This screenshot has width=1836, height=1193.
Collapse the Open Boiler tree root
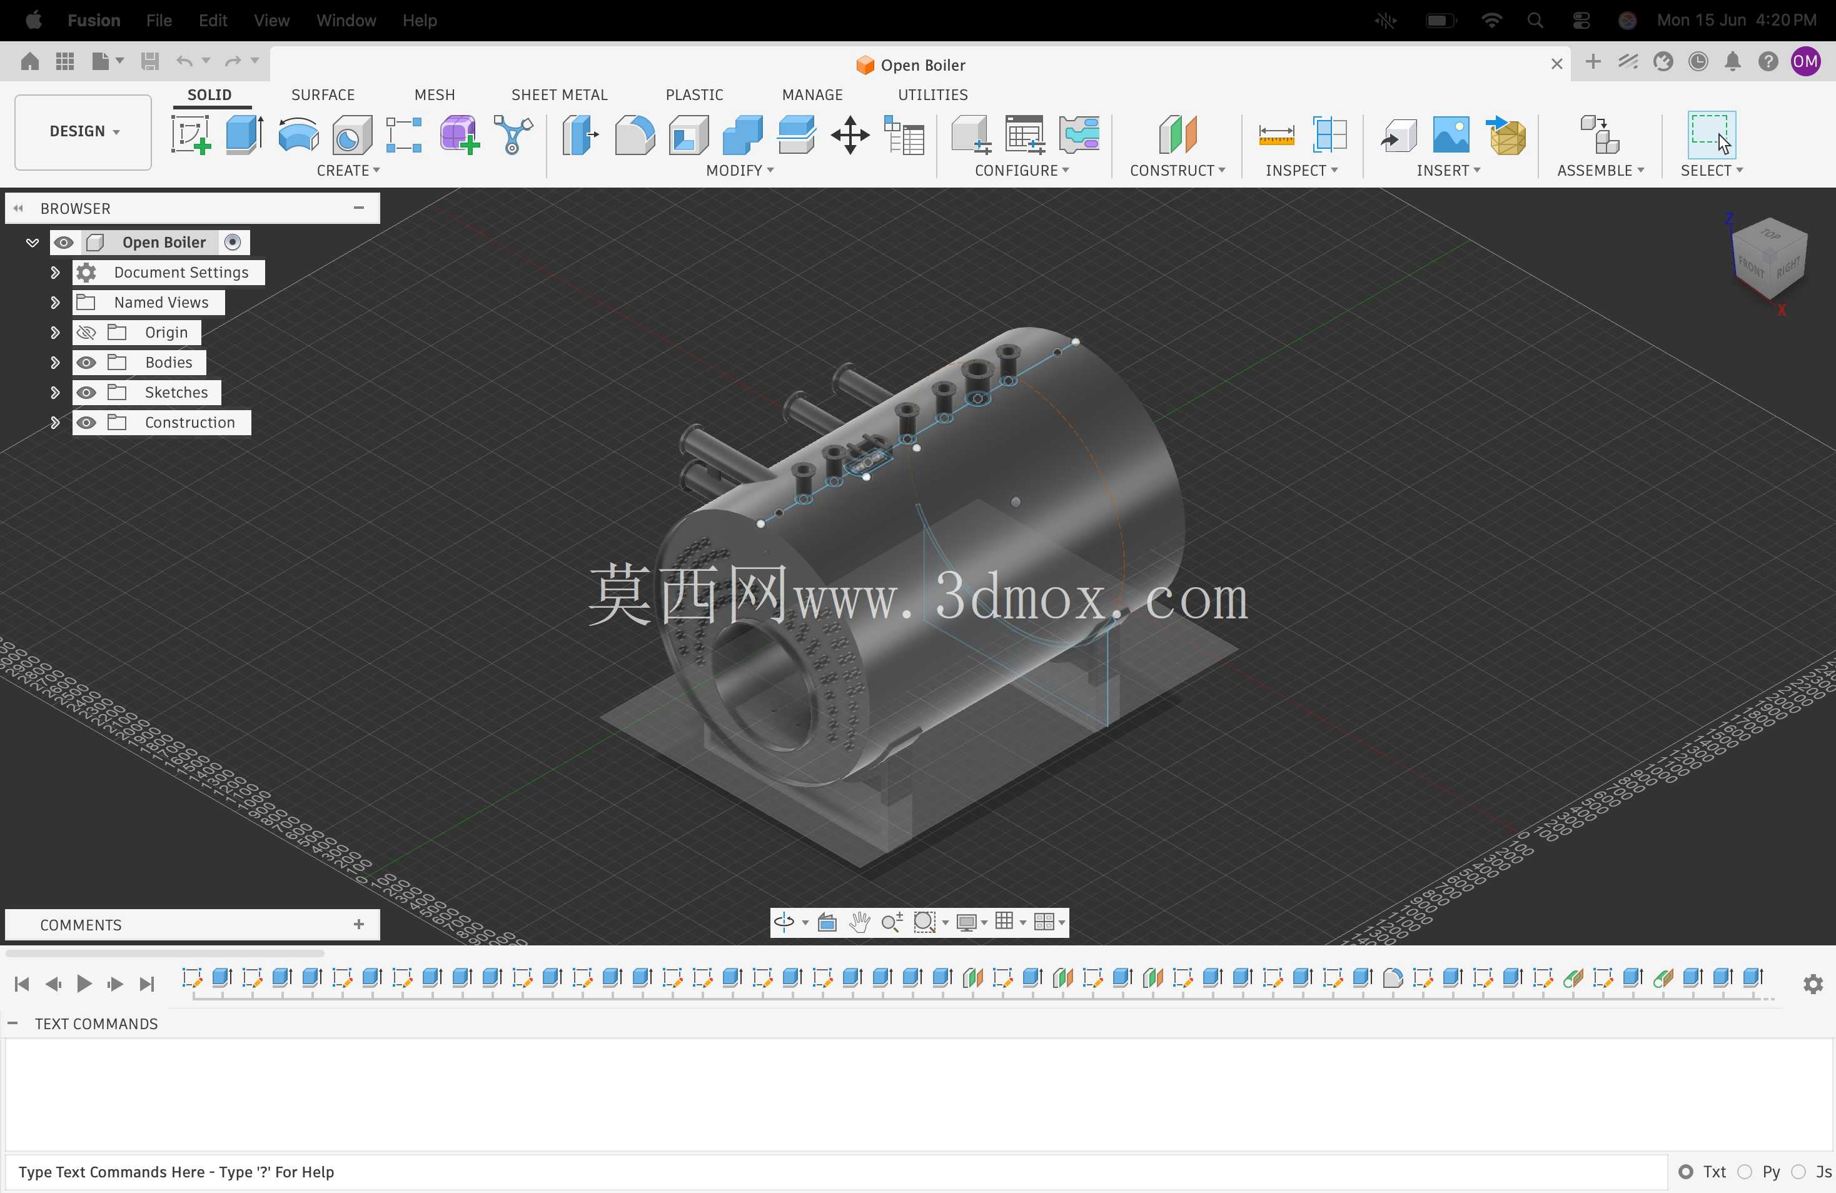33,243
